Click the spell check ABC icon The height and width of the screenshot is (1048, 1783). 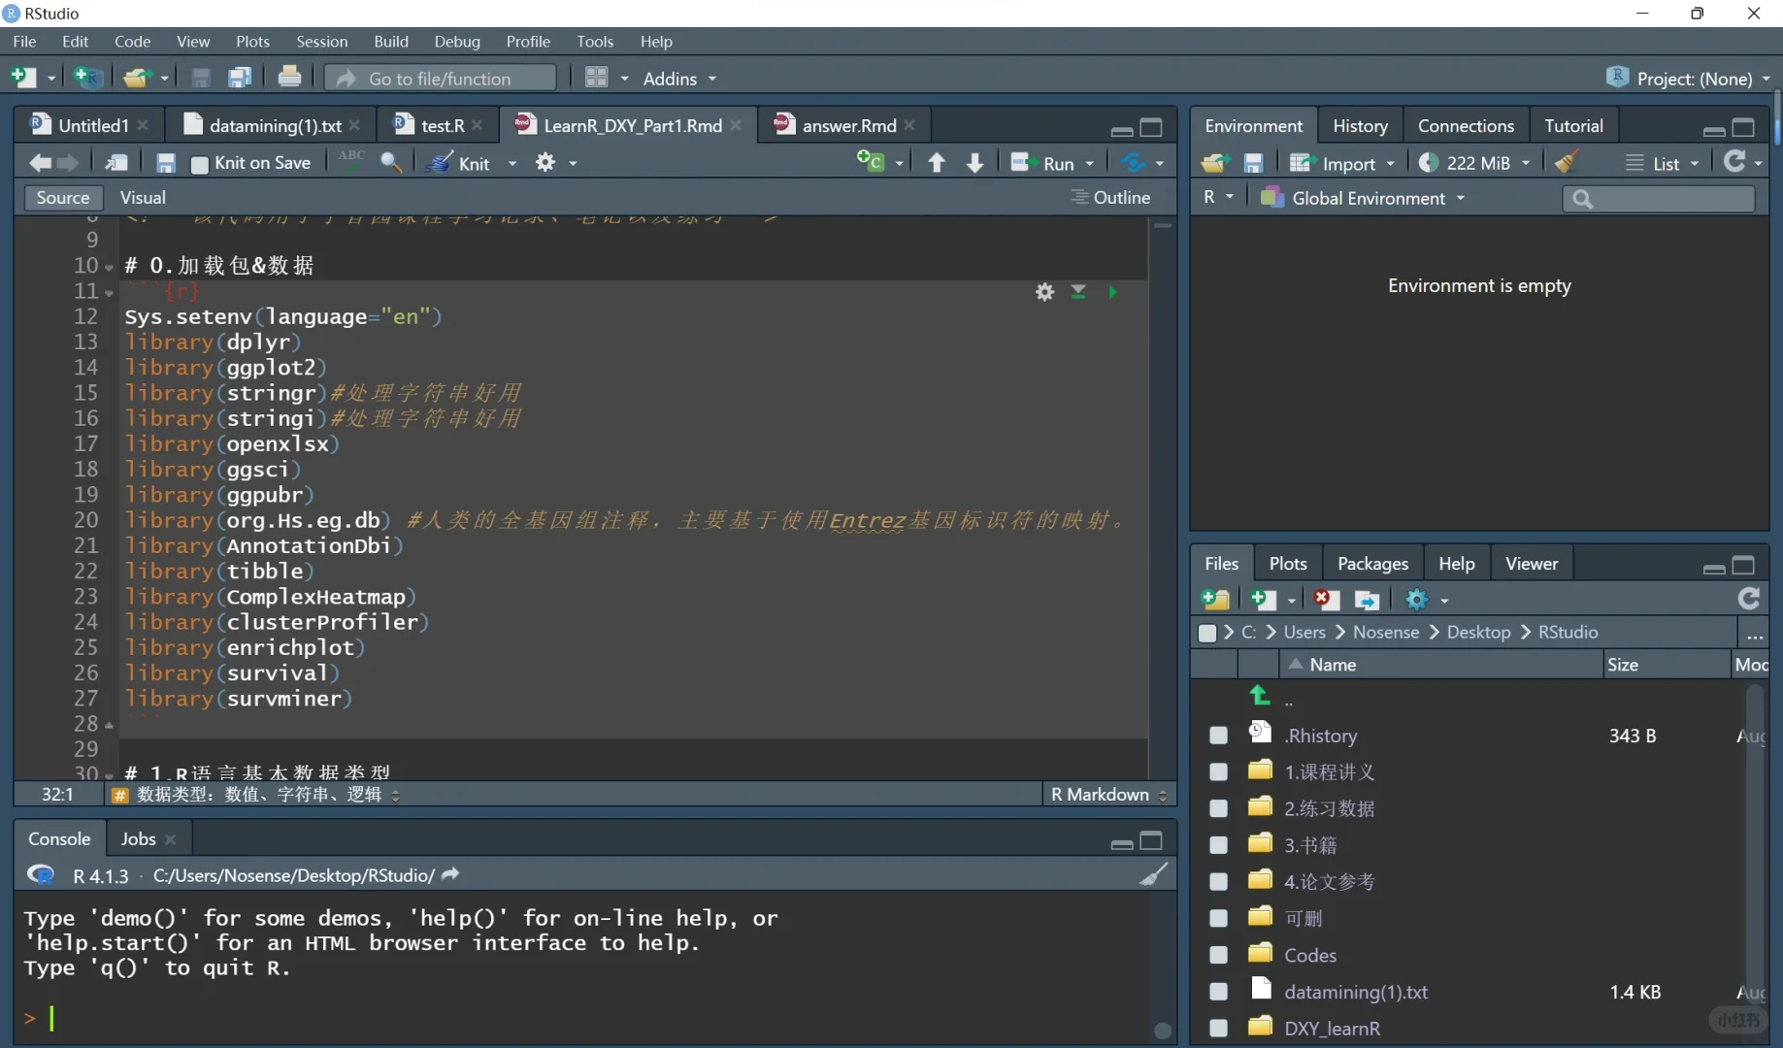(x=351, y=161)
